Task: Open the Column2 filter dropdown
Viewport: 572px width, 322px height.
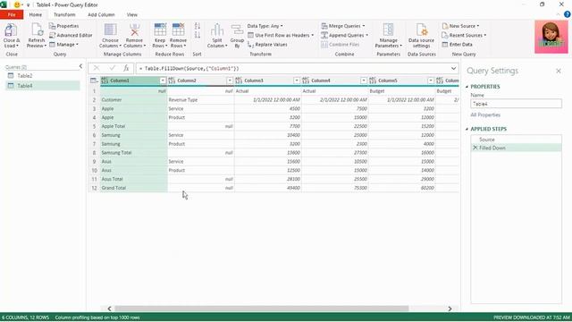Action: coord(230,80)
